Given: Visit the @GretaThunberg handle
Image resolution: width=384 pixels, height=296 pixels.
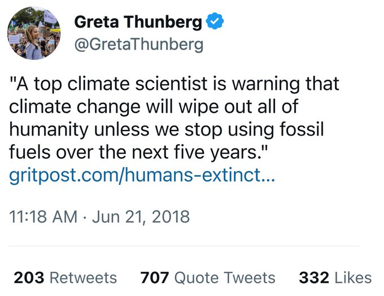Looking at the screenshot, I should pyautogui.click(x=139, y=45).
